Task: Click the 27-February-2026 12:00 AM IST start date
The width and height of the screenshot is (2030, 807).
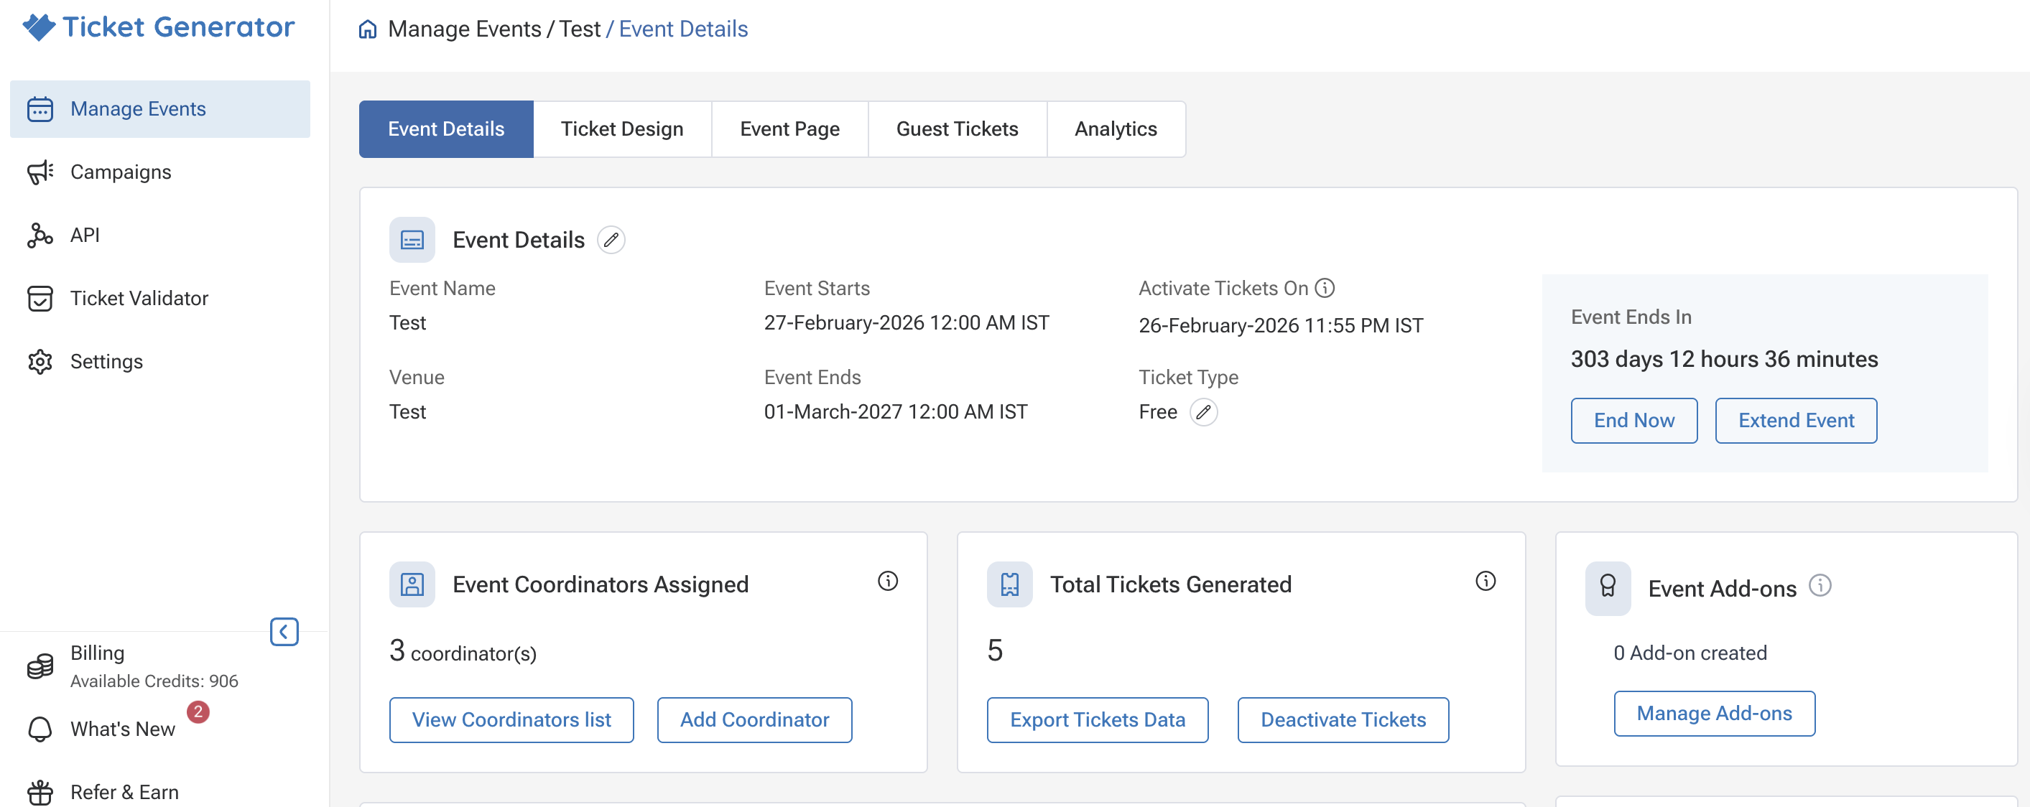Action: coord(907,323)
